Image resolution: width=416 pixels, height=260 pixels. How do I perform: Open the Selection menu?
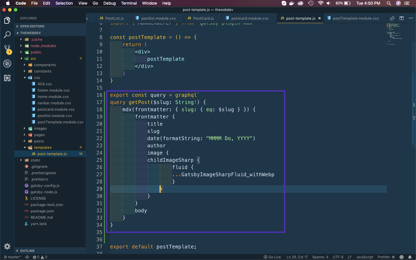pos(64,3)
